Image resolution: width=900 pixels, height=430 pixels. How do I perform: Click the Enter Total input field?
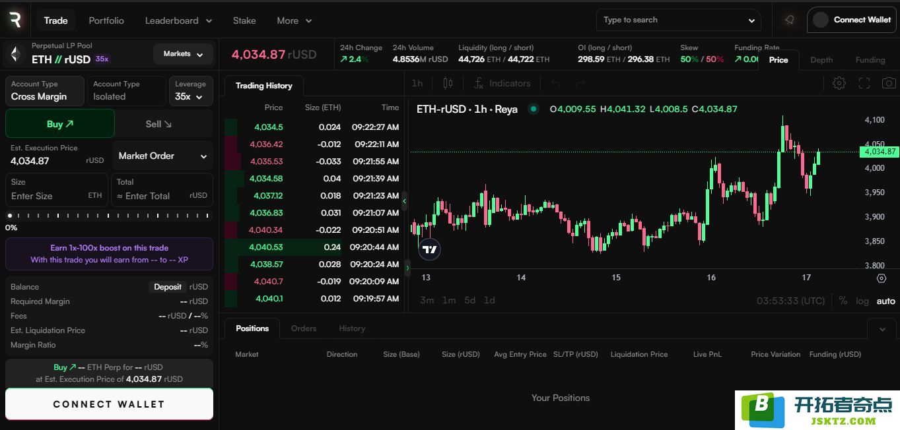pos(162,190)
